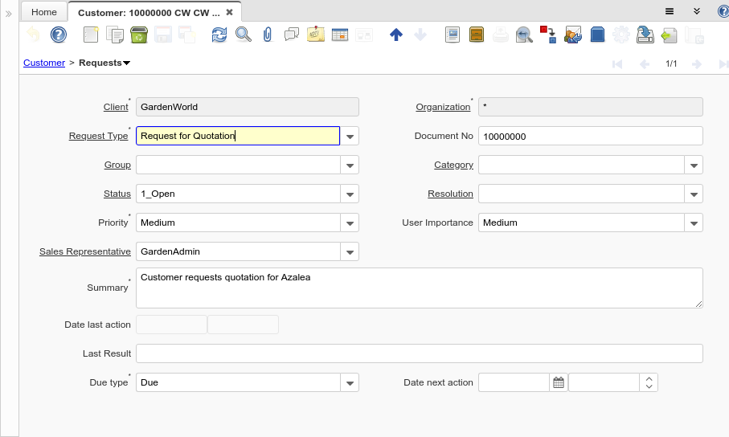Viewport: 729px width, 437px height.
Task: Switch to the Home tab
Action: tap(44, 12)
